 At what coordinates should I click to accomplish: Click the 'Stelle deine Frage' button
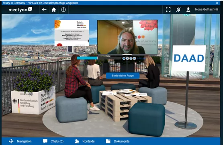click(123, 76)
